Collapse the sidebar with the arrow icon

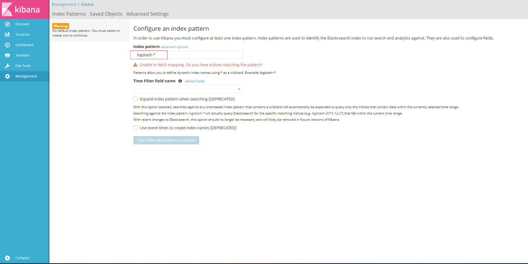pyautogui.click(x=7, y=258)
